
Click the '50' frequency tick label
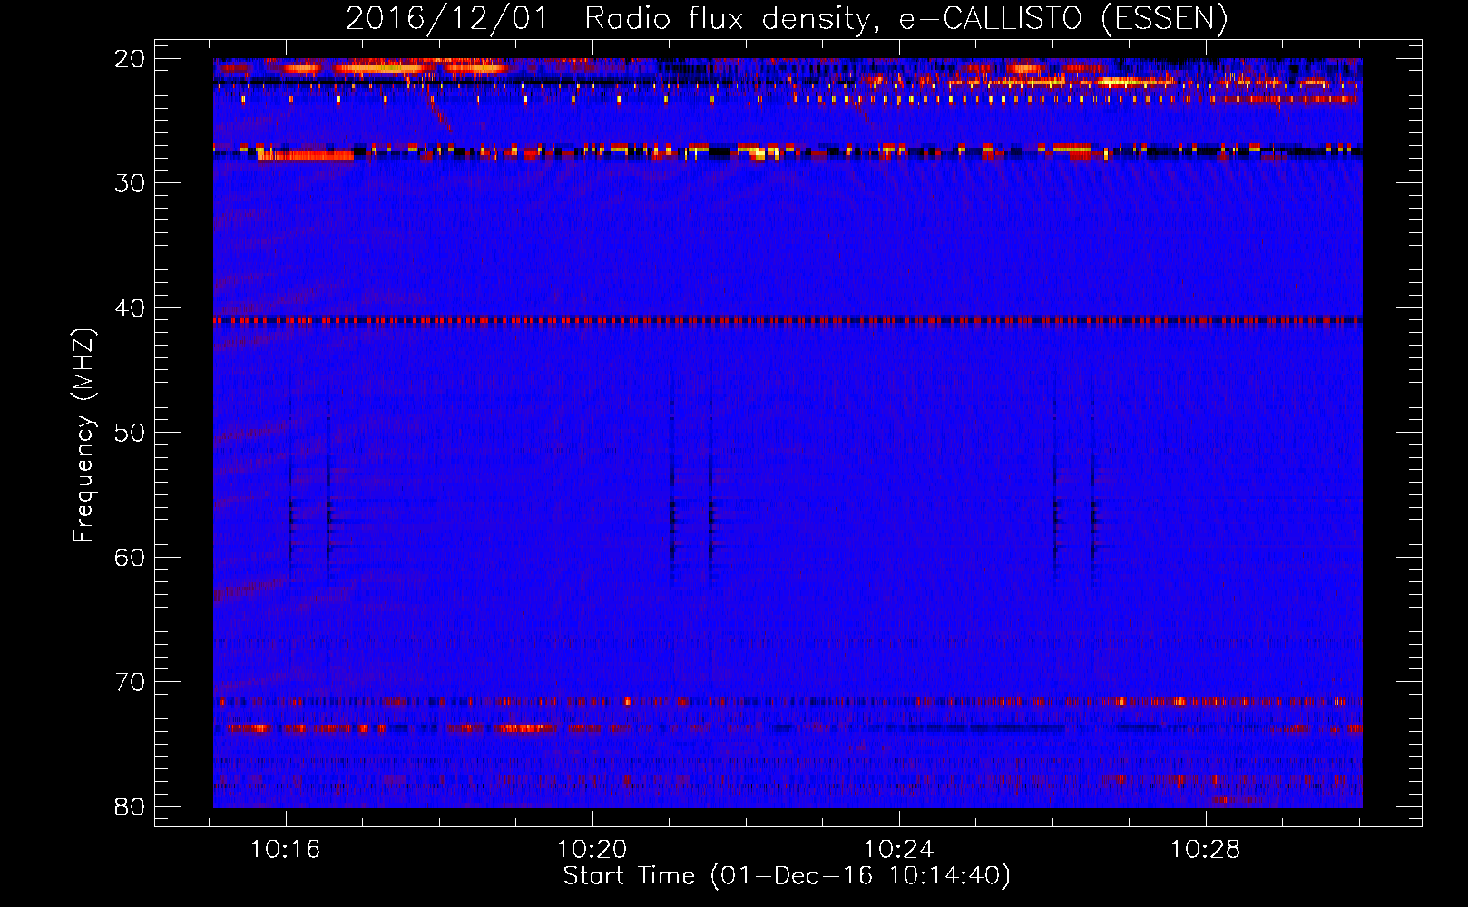pos(131,433)
